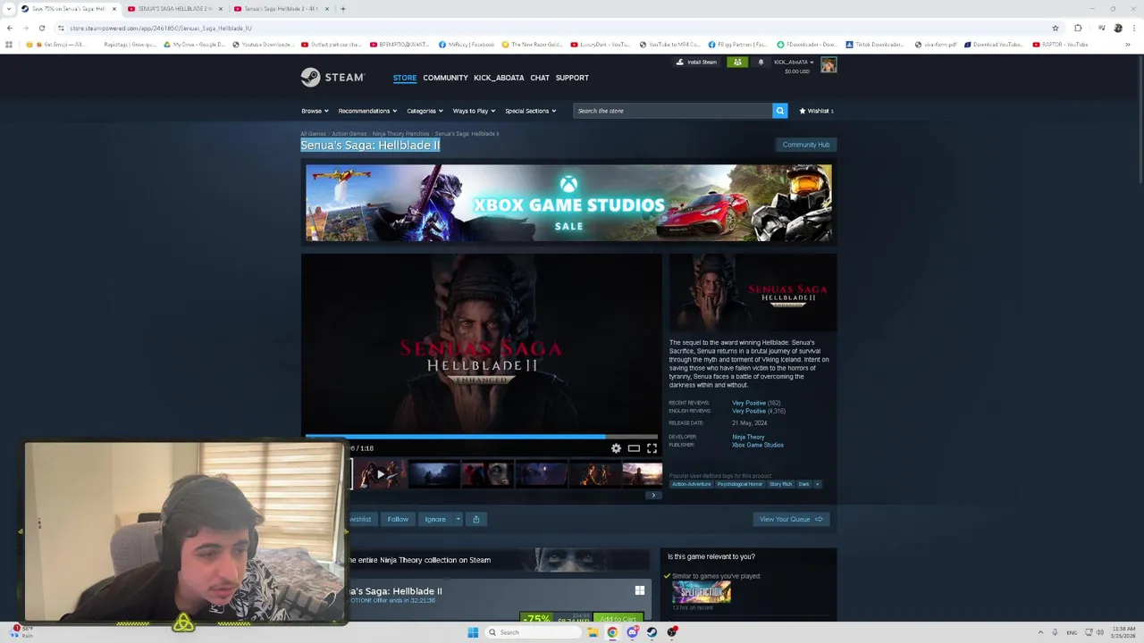Image resolution: width=1144 pixels, height=643 pixels.
Task: Expand the Recommendations menu
Action: [x=367, y=111]
